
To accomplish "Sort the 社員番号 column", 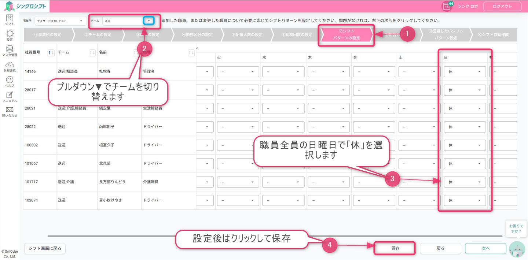I will tap(51, 53).
